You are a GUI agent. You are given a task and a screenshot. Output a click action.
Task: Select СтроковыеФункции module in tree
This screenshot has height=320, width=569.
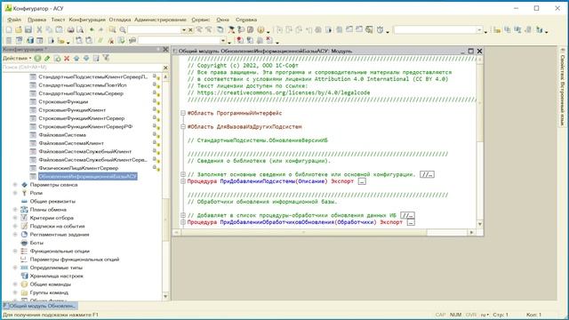point(63,101)
